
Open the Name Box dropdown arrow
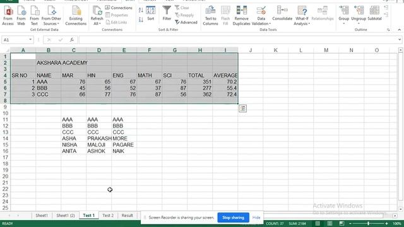coord(30,40)
